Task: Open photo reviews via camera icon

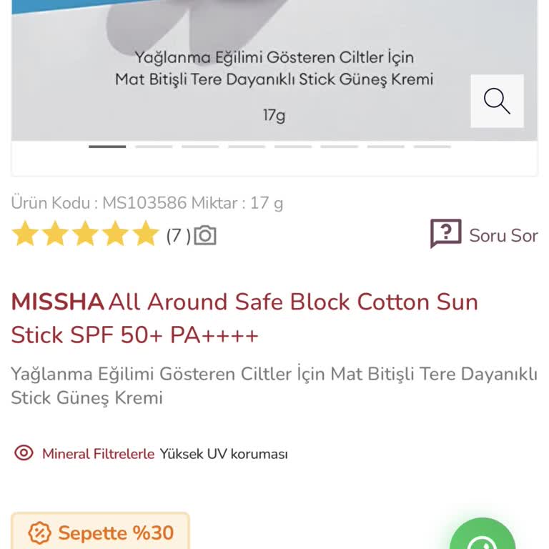Action: (205, 235)
